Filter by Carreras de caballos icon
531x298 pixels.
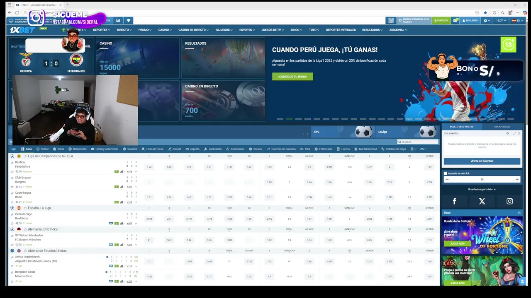(281, 149)
